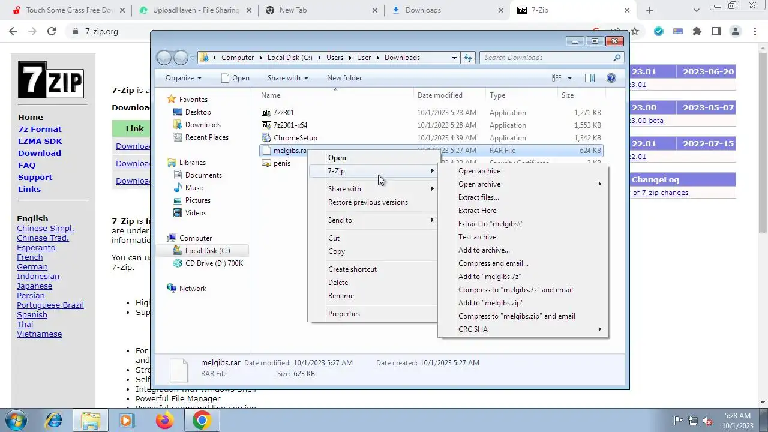
Task: Open the 7z2301 application file icon
Action: point(266,112)
